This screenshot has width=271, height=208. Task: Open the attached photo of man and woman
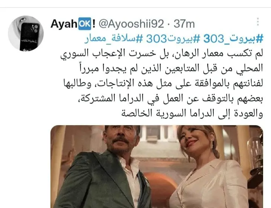[157, 167]
